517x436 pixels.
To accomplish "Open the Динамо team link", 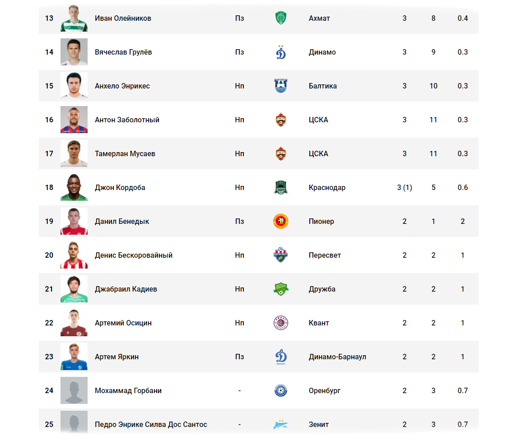I will 322,52.
